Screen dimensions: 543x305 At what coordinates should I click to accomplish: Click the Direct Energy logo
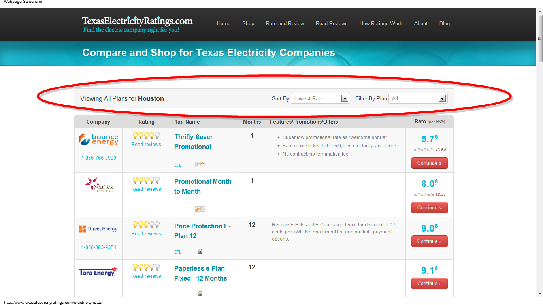98,229
